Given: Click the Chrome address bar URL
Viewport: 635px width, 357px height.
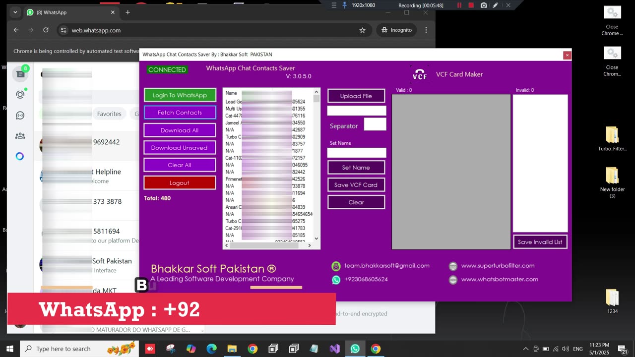Looking at the screenshot, I should 96,30.
